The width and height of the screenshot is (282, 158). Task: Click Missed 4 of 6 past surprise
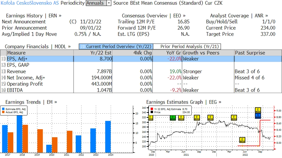[x=250, y=78]
